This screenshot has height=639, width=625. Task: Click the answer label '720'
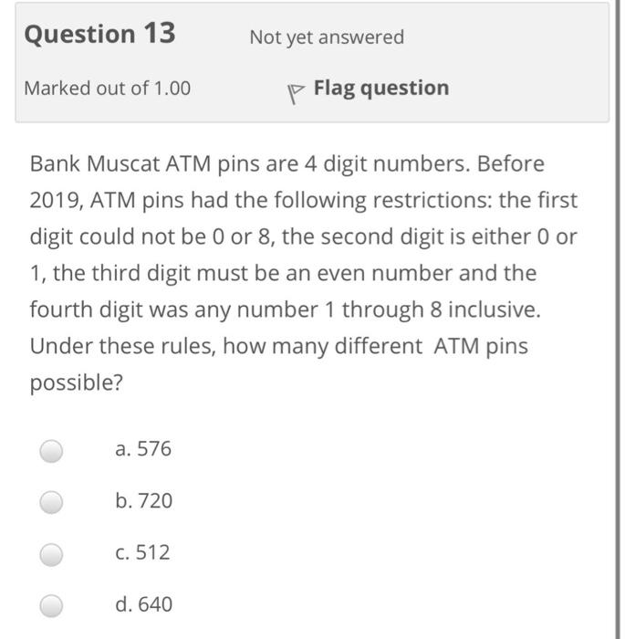click(155, 500)
